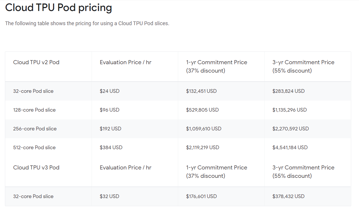
Task: Click the $384 USD evaluation price
Action: (111, 147)
